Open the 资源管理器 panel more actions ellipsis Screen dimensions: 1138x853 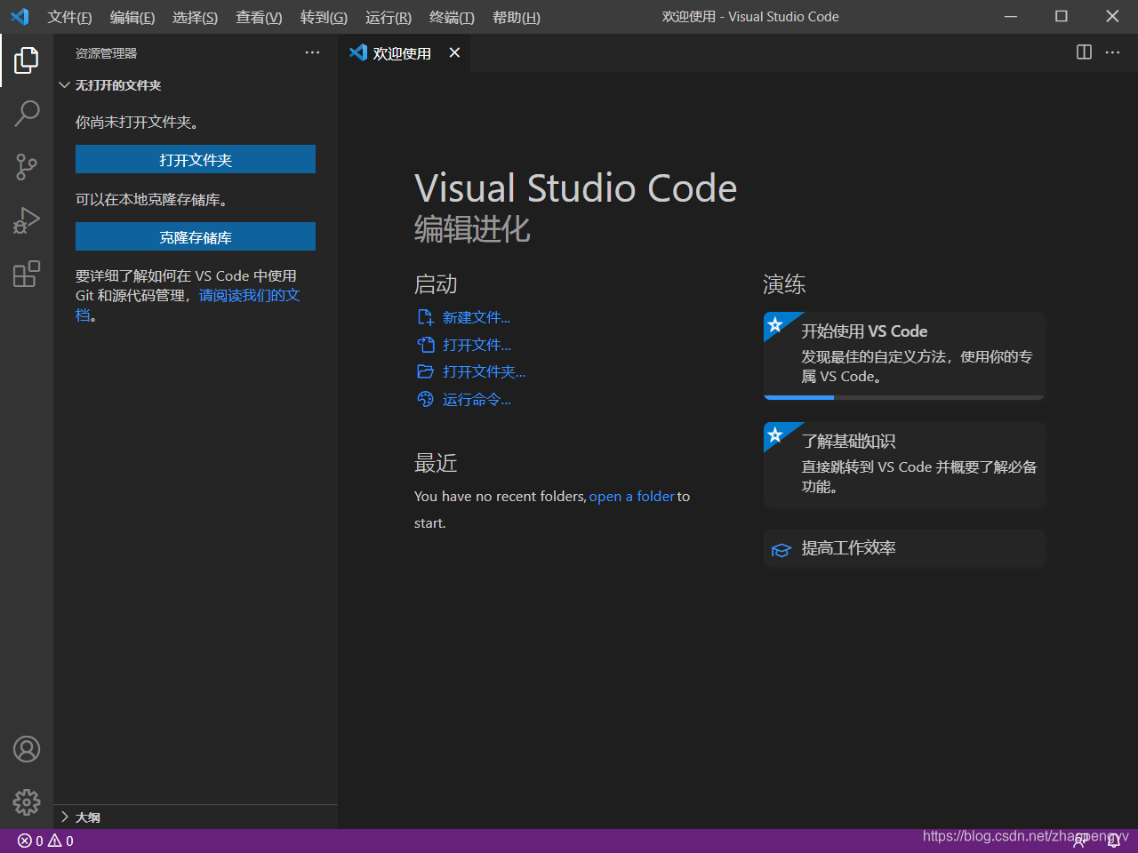(312, 53)
